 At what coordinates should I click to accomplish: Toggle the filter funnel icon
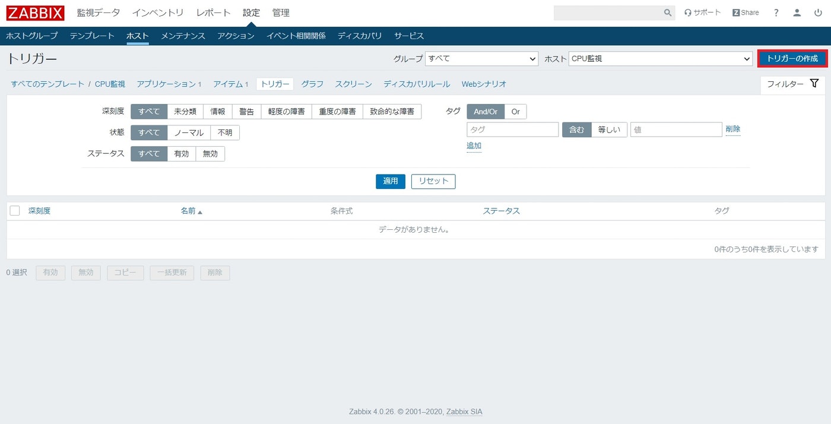pos(814,84)
